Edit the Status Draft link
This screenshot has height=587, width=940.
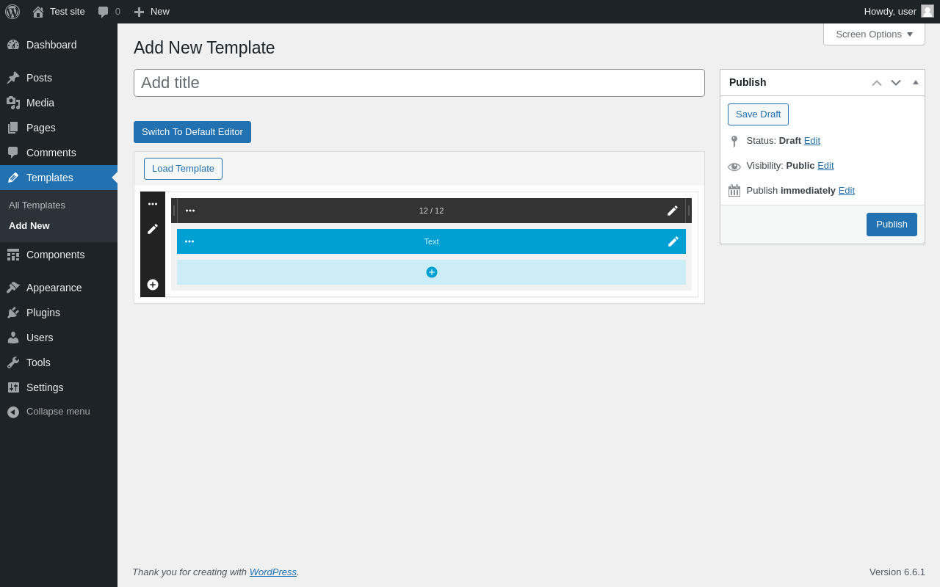click(812, 140)
